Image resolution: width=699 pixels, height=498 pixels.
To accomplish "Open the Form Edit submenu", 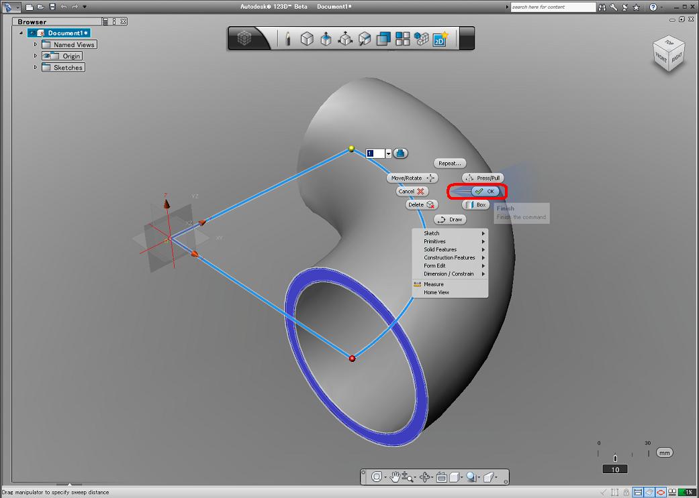I will (450, 265).
